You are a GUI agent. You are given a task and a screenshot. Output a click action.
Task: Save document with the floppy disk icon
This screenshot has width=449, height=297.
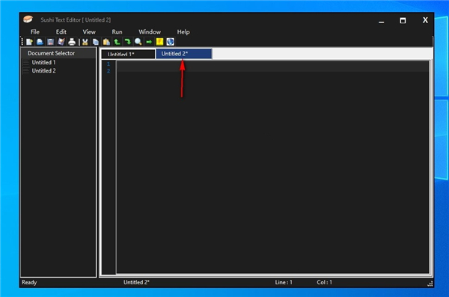[x=50, y=42]
